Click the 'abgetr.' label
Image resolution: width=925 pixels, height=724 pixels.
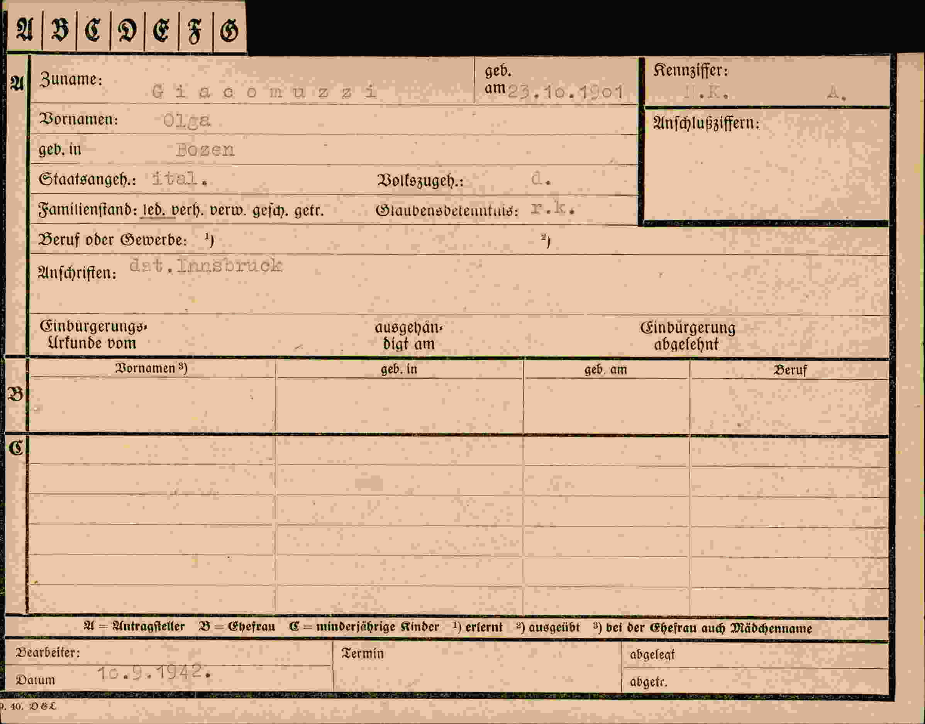click(x=649, y=682)
